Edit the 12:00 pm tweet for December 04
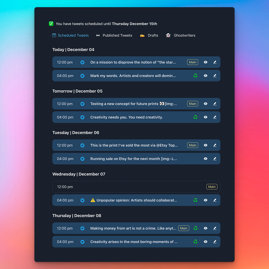 (x=215, y=62)
